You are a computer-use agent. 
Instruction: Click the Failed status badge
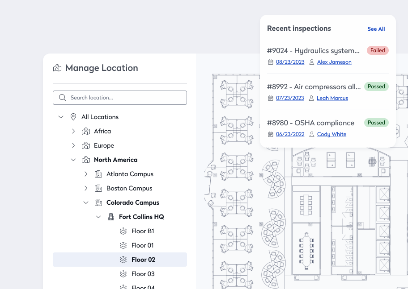[378, 50]
